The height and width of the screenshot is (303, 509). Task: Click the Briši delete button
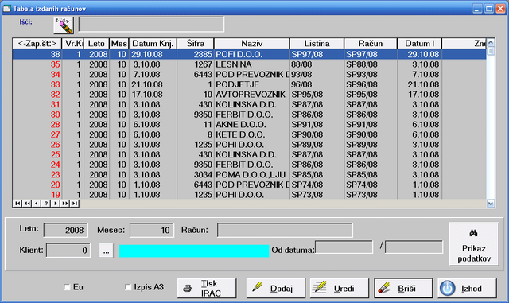tap(403, 288)
